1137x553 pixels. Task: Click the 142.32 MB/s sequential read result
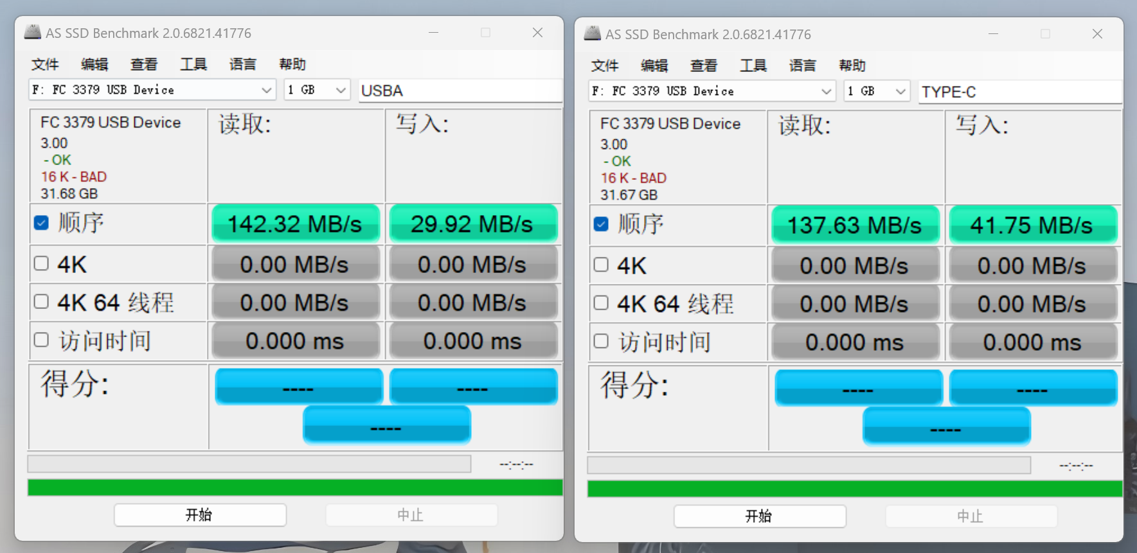tap(296, 224)
